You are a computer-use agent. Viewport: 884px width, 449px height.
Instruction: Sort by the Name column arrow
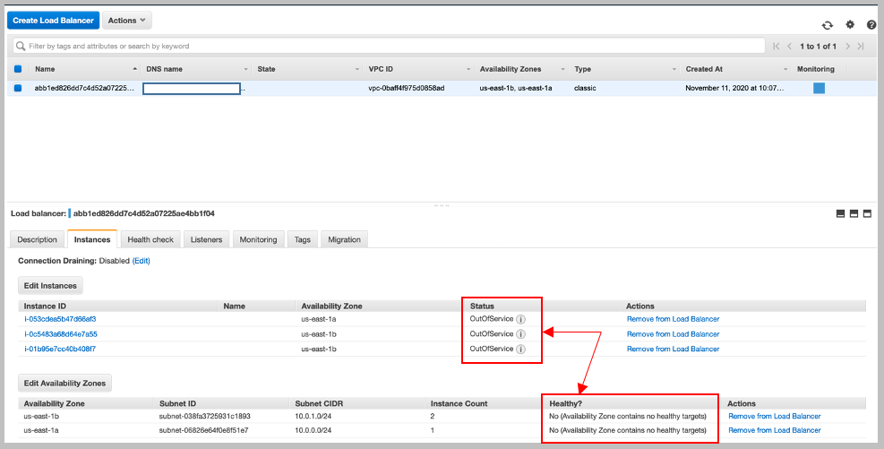134,69
